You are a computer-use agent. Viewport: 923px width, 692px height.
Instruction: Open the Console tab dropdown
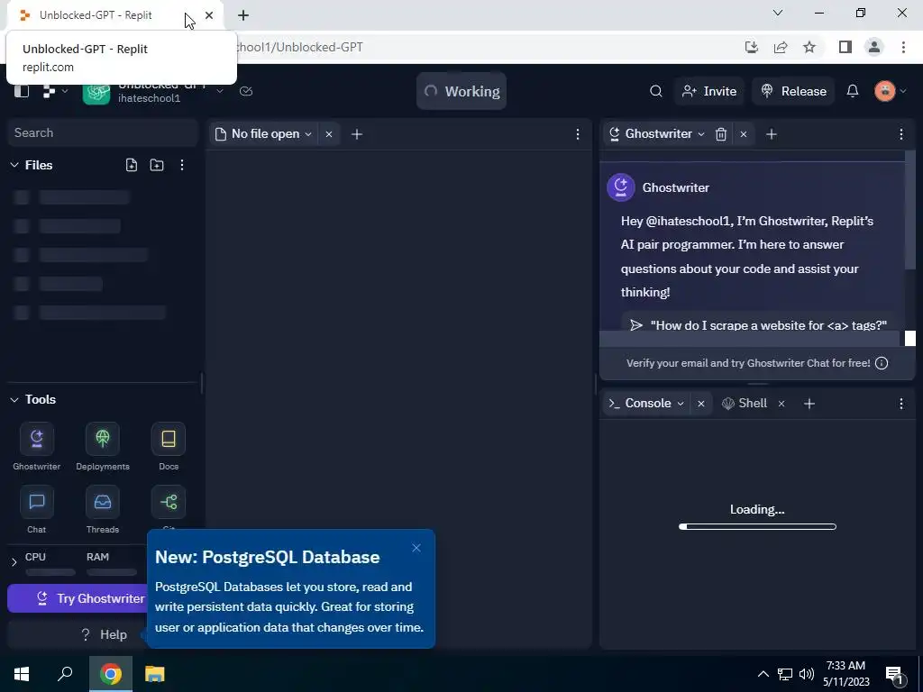point(681,404)
